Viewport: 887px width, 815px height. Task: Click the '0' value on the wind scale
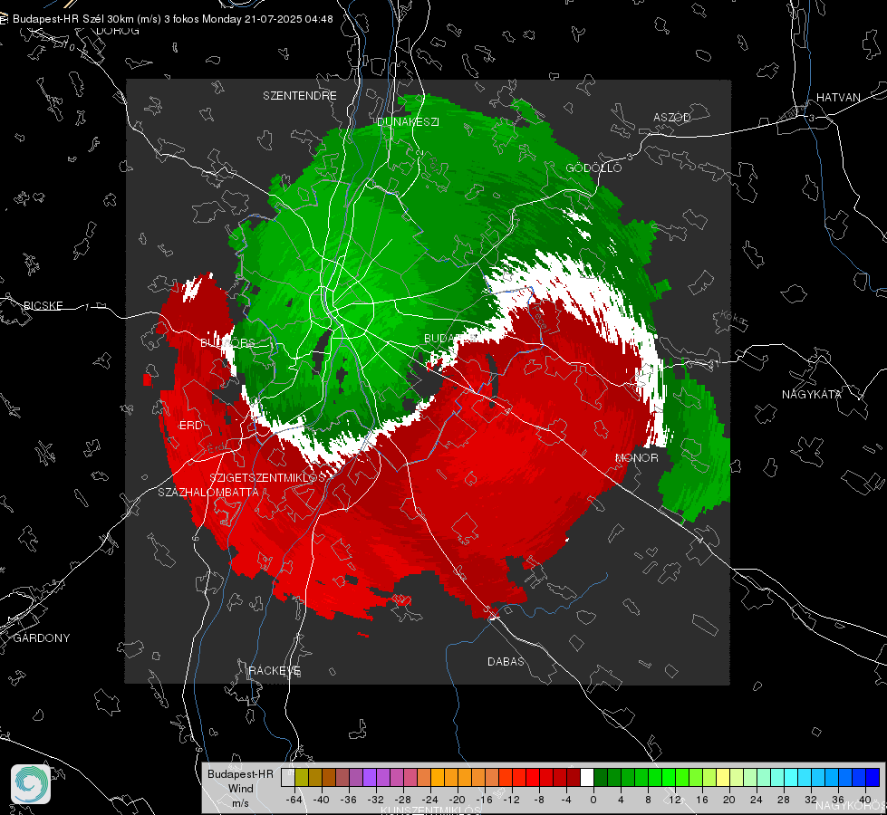tap(593, 800)
